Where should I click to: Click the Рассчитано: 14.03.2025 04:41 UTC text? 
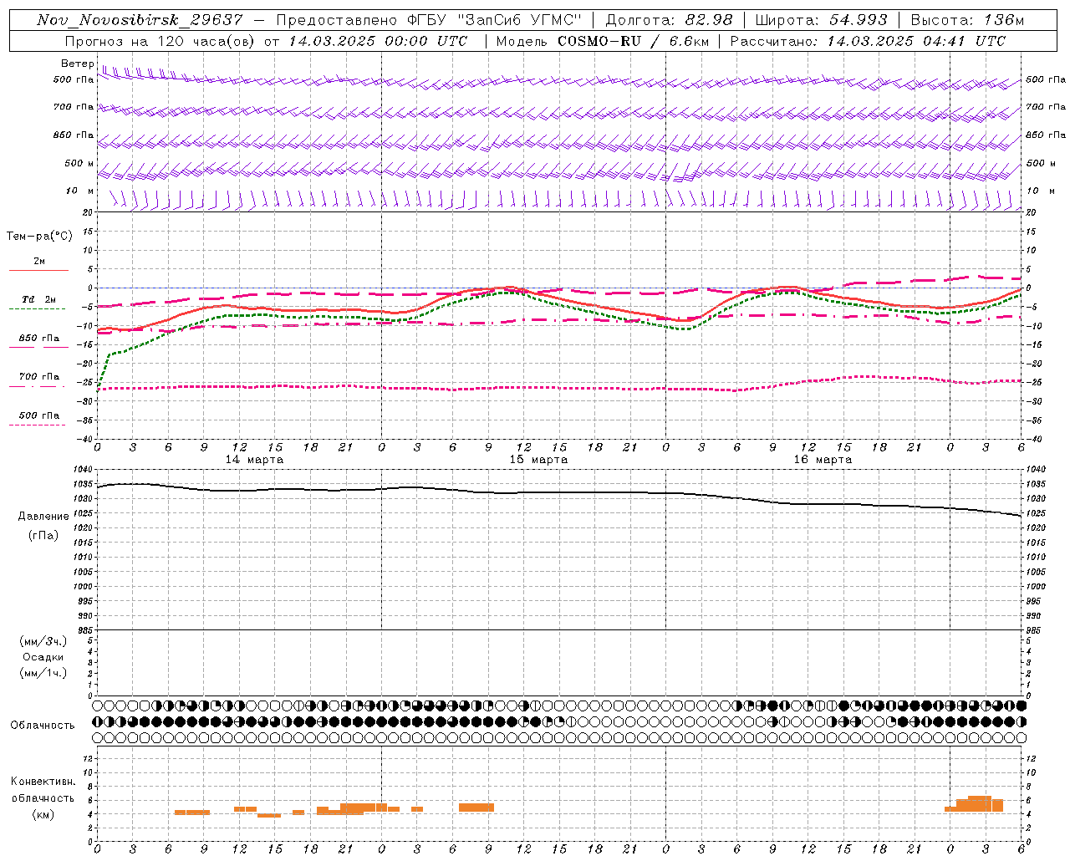(868, 41)
